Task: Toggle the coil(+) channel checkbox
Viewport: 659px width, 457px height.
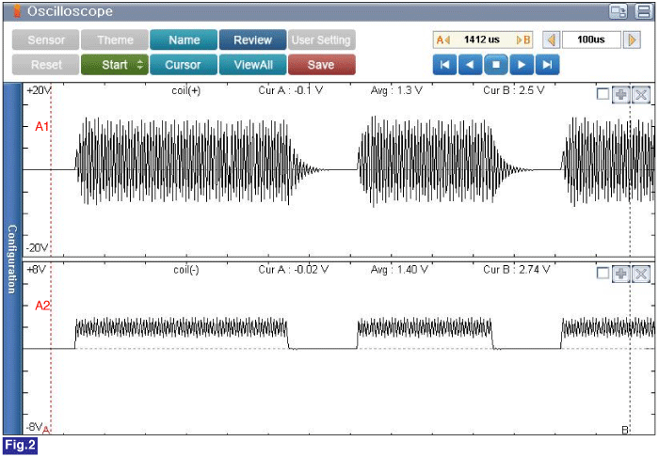Action: (603, 94)
